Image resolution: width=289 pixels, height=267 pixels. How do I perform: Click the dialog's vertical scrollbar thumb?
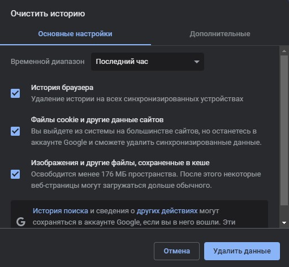pyautogui.click(x=284, y=130)
